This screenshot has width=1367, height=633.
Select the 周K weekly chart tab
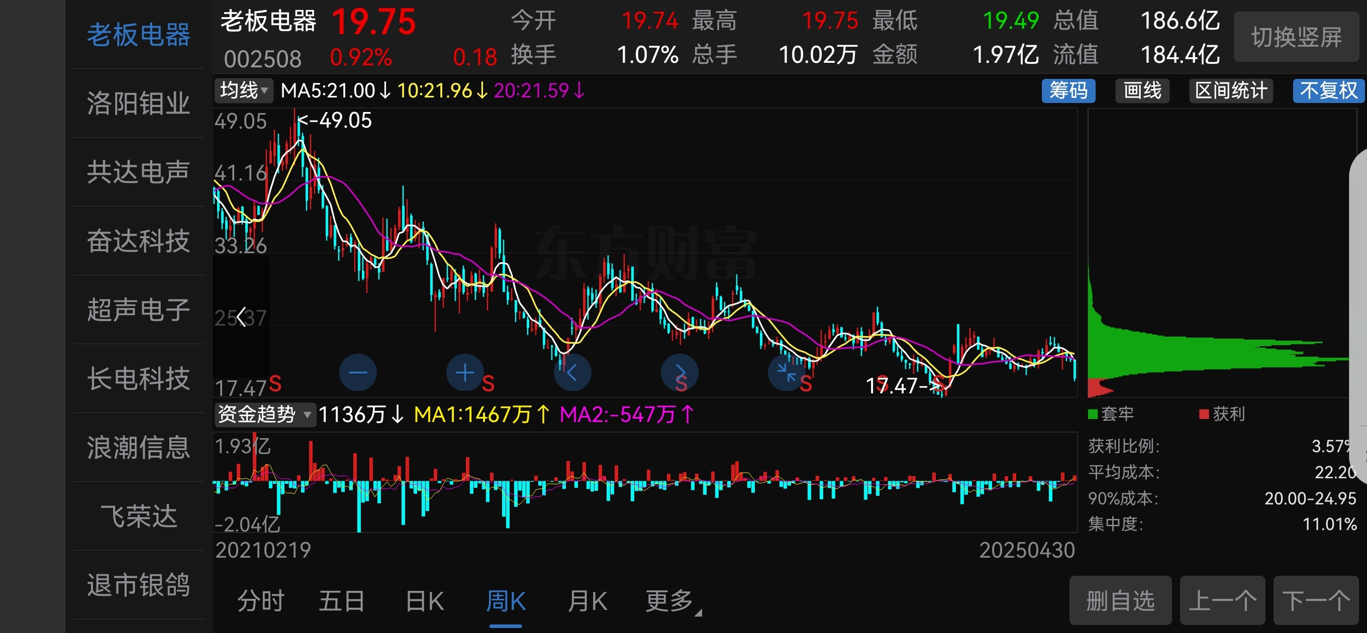506,601
